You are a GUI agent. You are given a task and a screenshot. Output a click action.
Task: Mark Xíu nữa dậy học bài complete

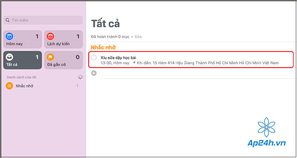94,58
